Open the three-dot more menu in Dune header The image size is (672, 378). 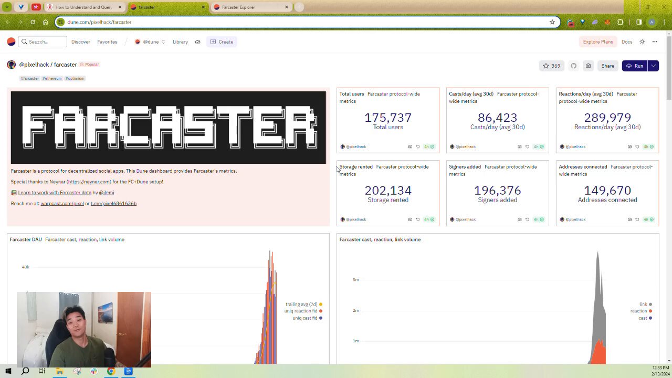[655, 41]
